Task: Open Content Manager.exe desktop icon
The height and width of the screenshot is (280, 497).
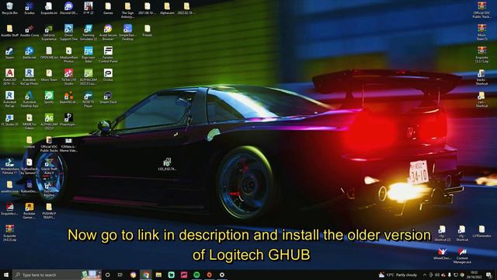Action: coord(462,256)
